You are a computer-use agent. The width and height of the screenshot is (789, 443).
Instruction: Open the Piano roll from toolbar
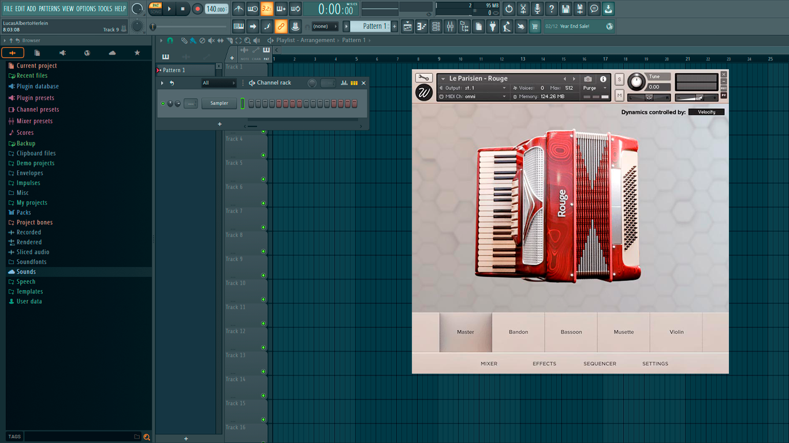coord(422,26)
